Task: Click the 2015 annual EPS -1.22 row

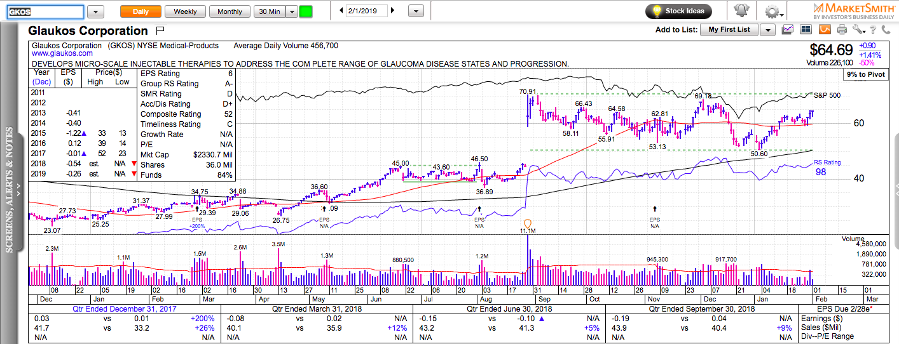Action: tap(84, 135)
